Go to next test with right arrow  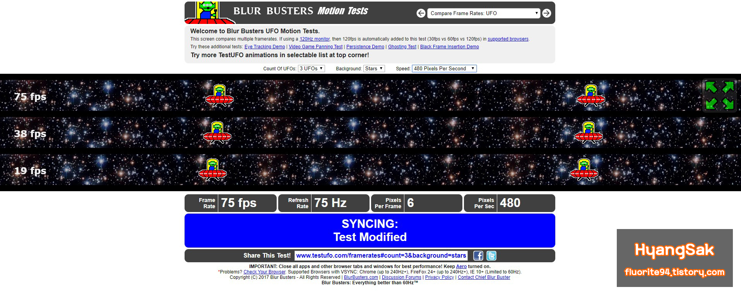546,13
